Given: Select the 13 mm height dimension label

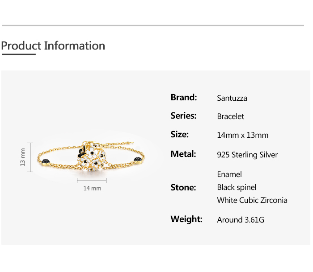Looking at the screenshot, I should (x=23, y=157).
